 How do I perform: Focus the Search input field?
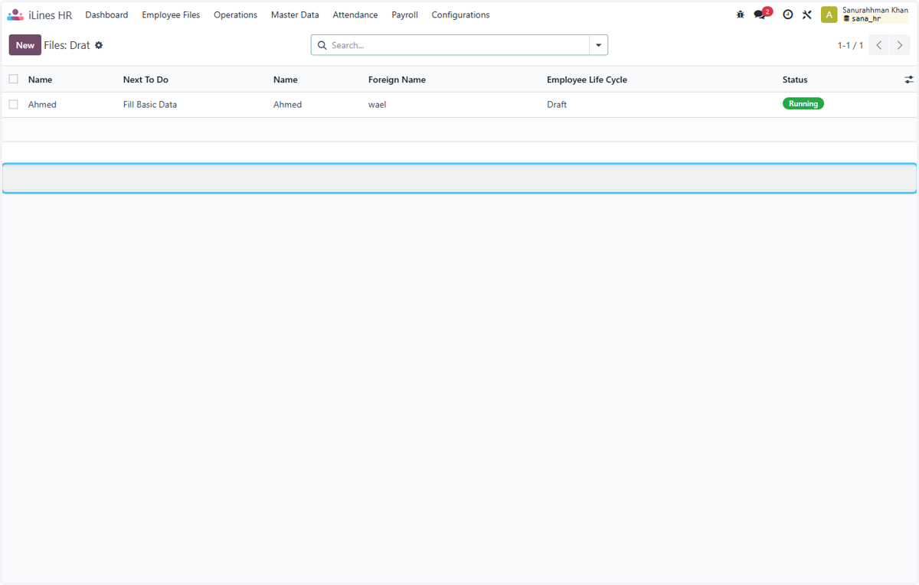(x=458, y=45)
